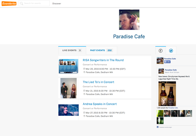
Task: Click the search magnifier icon
Action: pyautogui.click(x=22, y=3)
